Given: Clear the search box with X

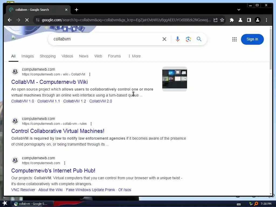Looking at the screenshot, I should (164, 39).
